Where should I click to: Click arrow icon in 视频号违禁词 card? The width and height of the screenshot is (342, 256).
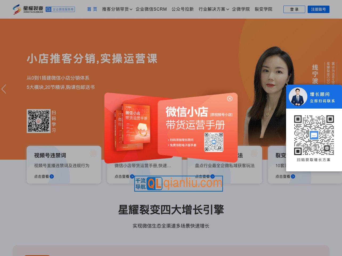[x=52, y=176]
